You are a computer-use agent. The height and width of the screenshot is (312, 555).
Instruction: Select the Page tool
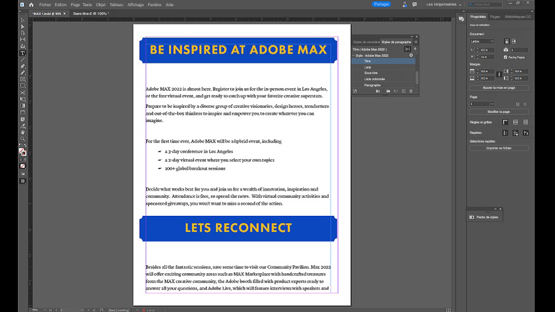[x=23, y=33]
